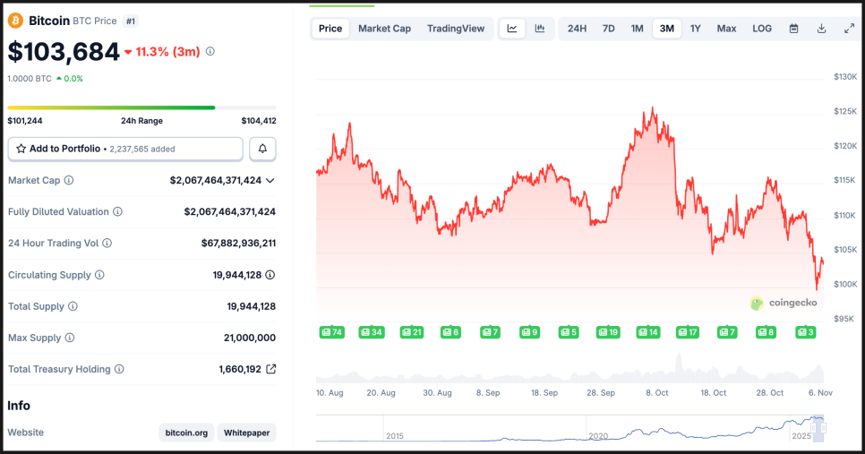Select the 24H time range
Viewport: 865px width, 454px height.
point(578,29)
